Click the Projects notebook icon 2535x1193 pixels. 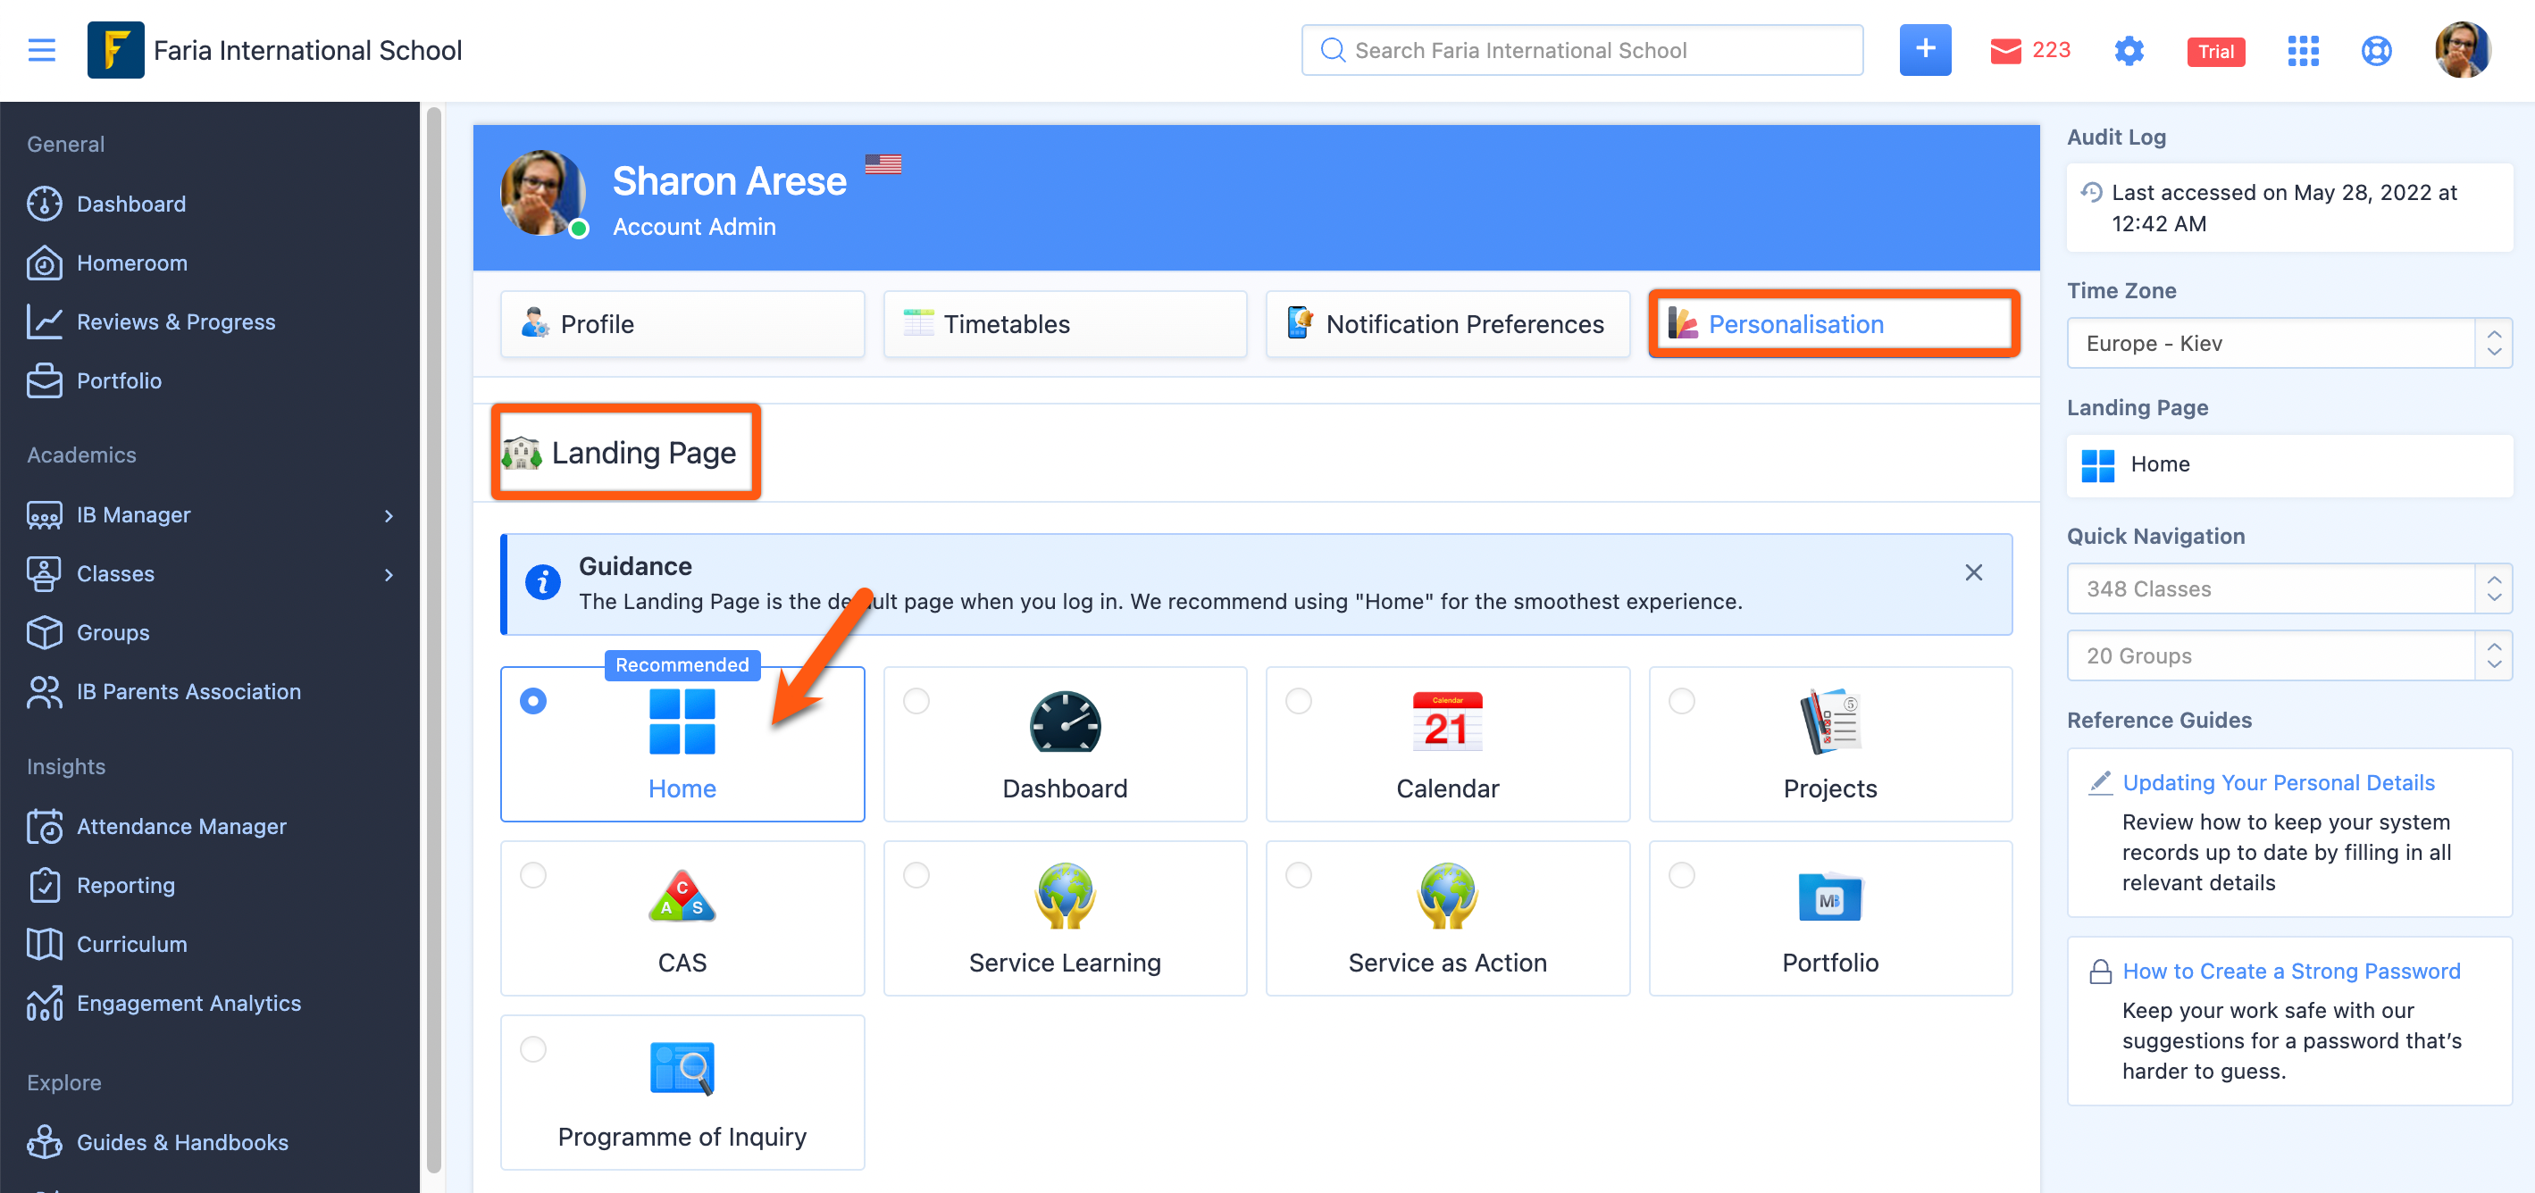[x=1829, y=722]
